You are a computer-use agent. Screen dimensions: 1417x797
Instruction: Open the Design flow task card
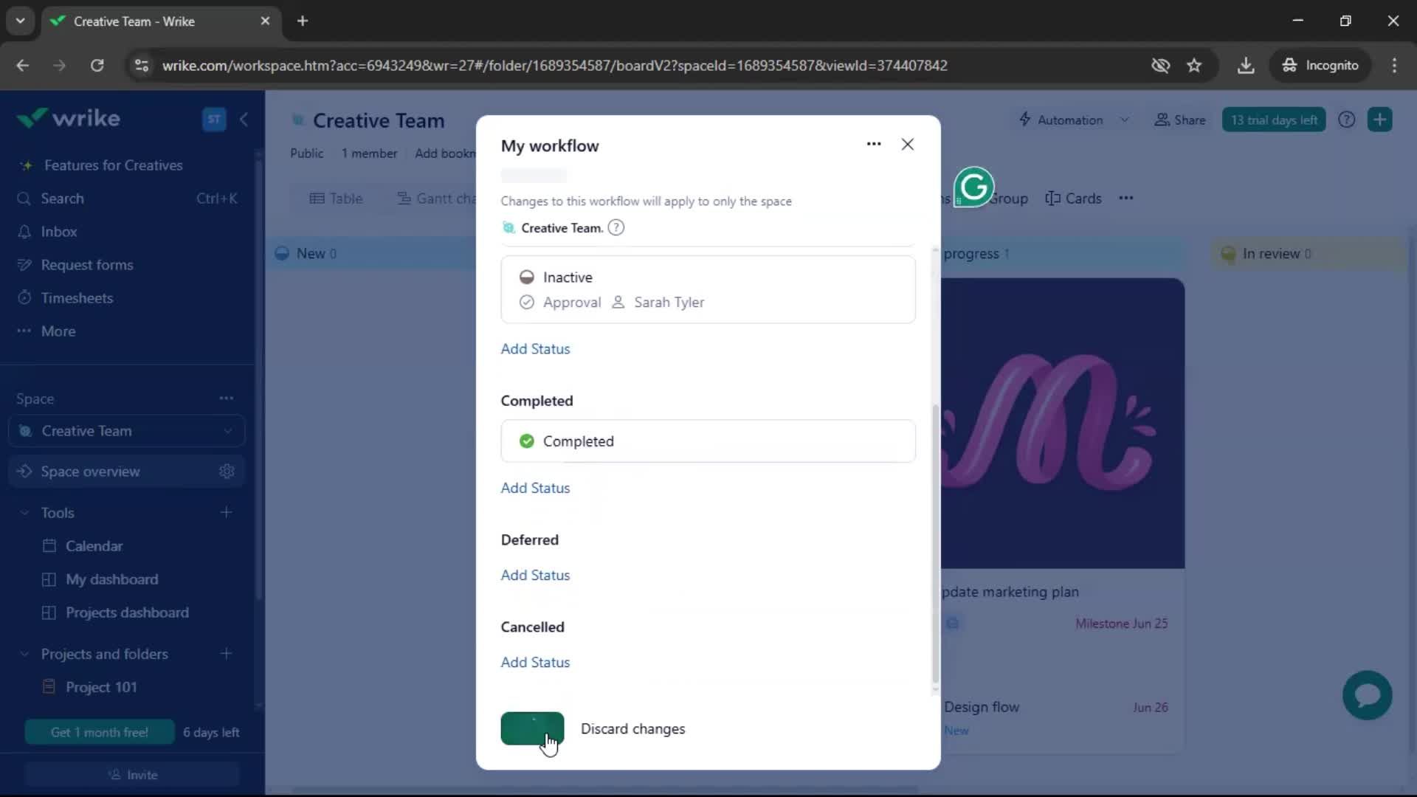coord(982,707)
